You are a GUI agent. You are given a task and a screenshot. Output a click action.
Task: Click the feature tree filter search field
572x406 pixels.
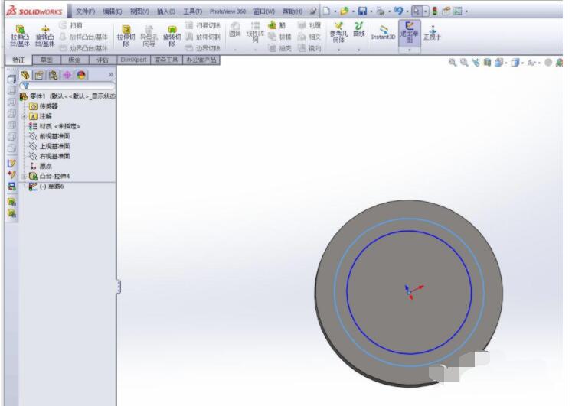(x=69, y=86)
